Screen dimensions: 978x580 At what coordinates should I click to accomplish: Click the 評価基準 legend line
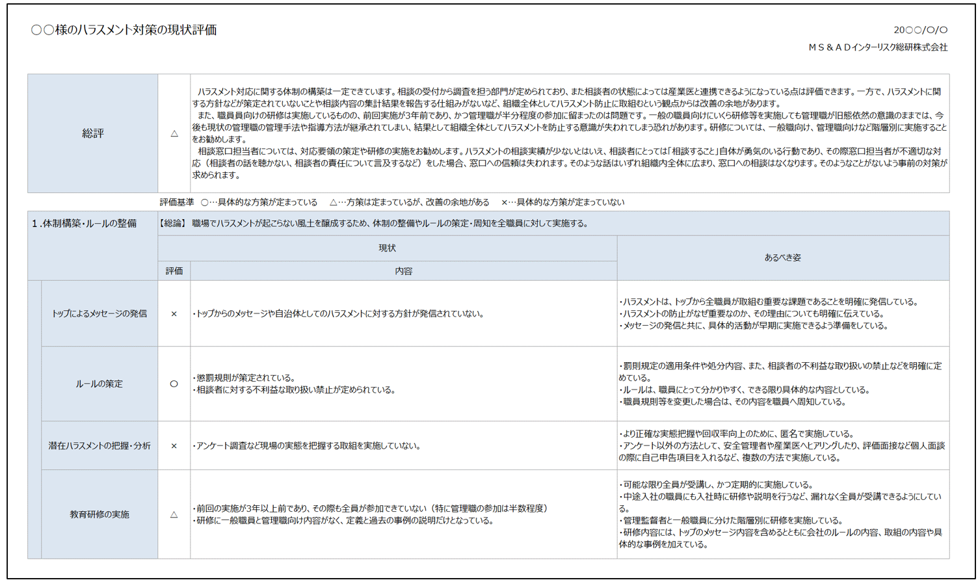pos(392,202)
